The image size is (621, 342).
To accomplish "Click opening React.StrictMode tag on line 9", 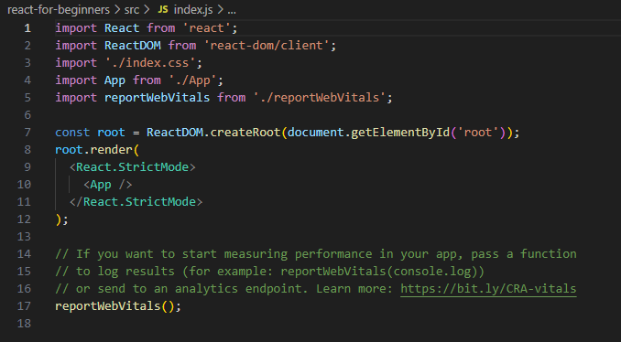I will click(132, 166).
